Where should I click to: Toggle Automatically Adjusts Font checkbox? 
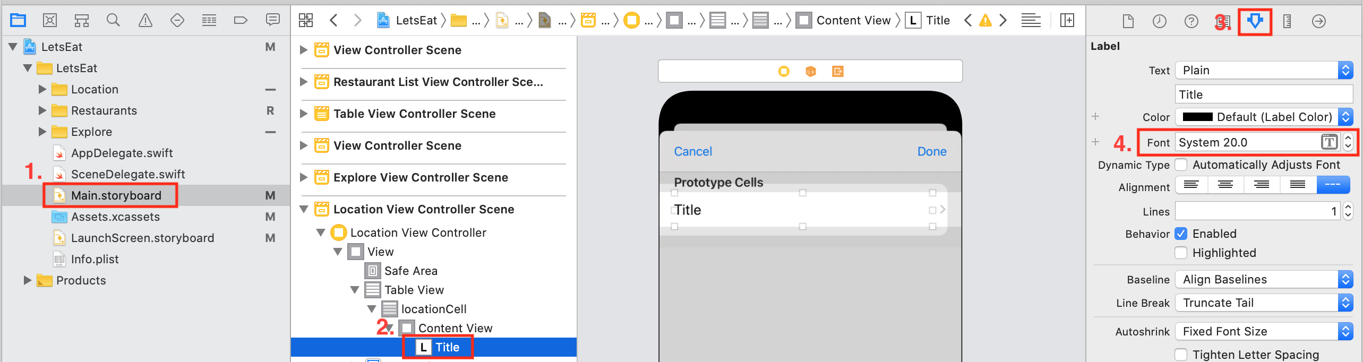pos(1181,165)
